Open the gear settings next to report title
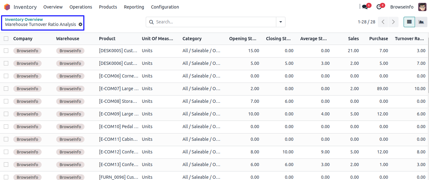The image size is (429, 180). pos(80,24)
